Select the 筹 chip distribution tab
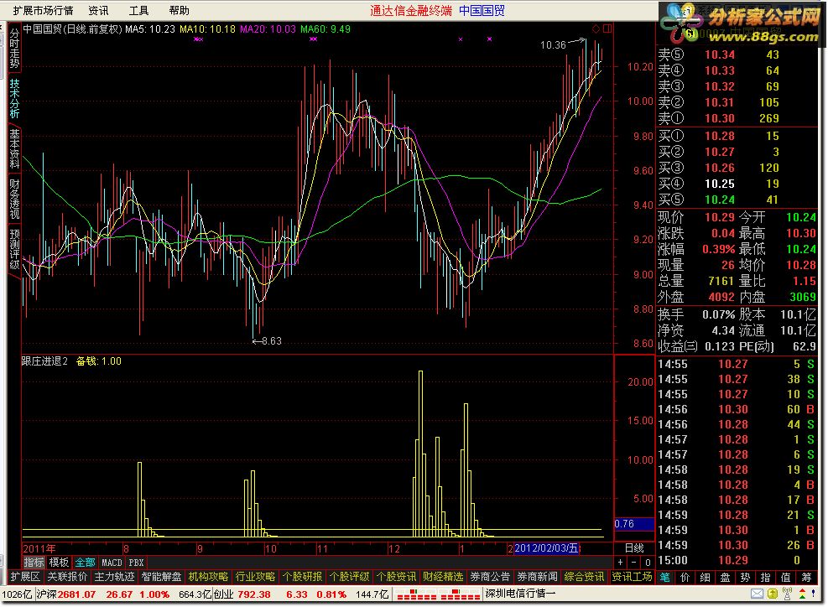This screenshot has width=828, height=607. coord(806,578)
